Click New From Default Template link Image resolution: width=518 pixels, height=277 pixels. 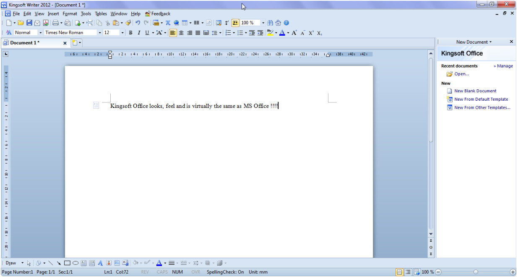[481, 99]
